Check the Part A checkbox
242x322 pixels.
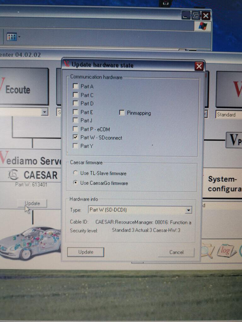coord(76,86)
